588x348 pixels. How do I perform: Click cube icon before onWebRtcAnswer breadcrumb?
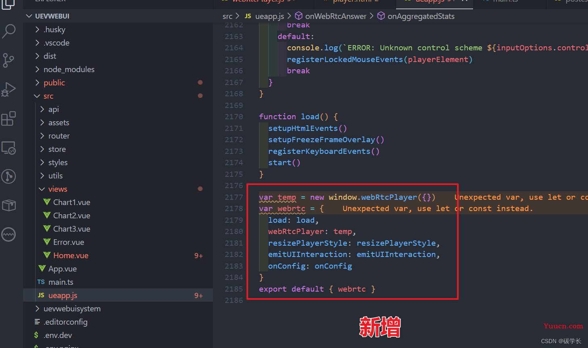coord(299,16)
